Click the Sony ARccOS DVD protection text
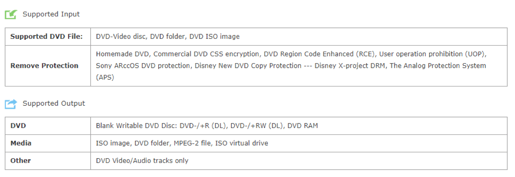 (x=143, y=66)
